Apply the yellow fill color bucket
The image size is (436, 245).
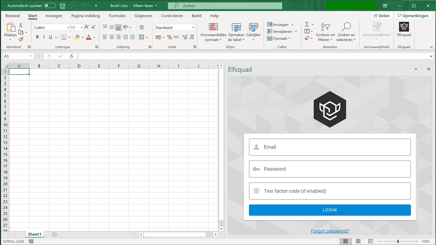pyautogui.click(x=77, y=37)
